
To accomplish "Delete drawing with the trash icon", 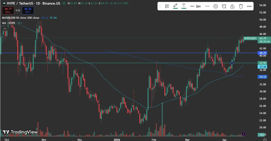I will click(x=241, y=6).
